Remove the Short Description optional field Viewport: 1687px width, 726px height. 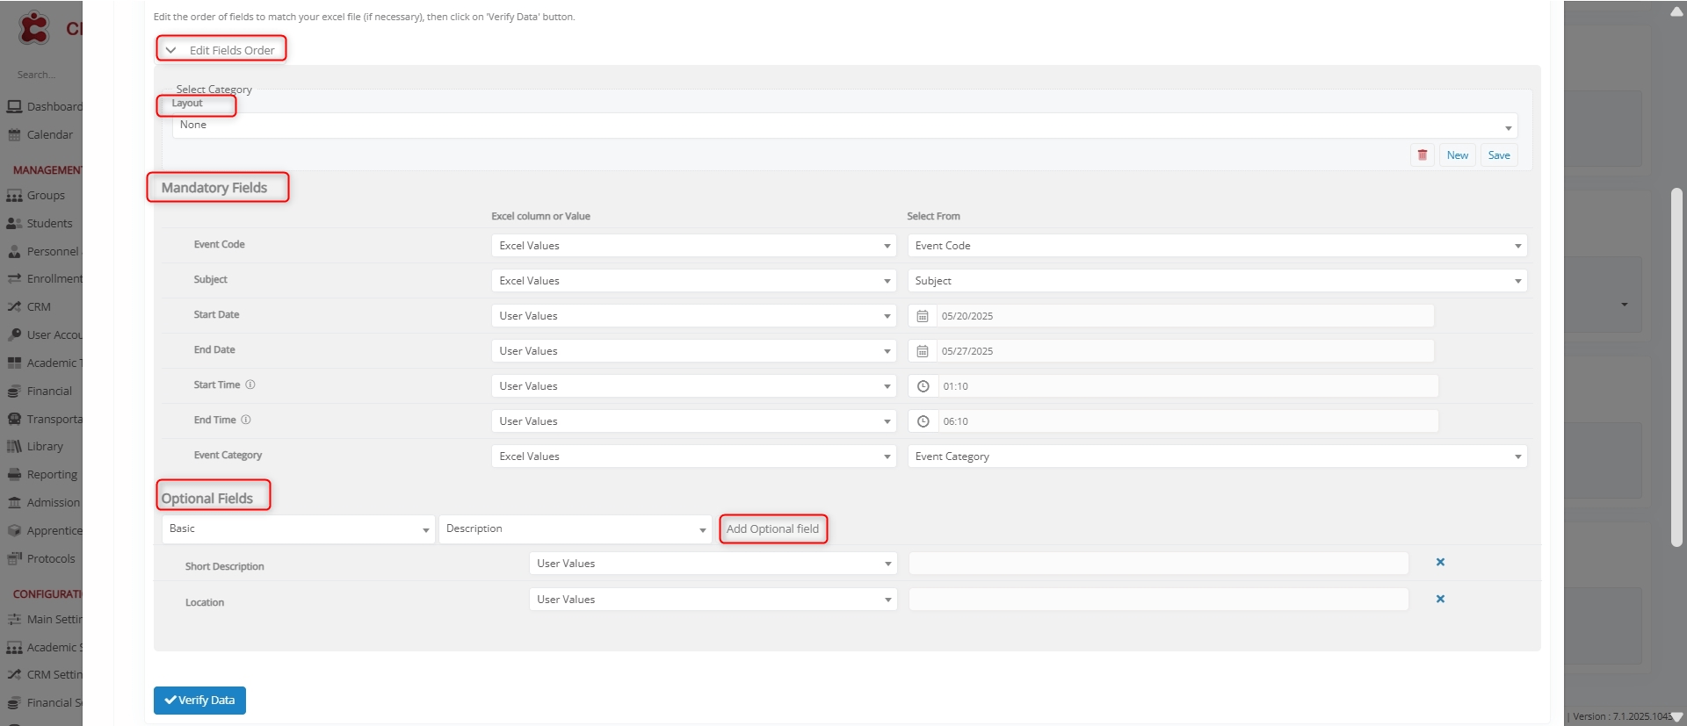tap(1440, 563)
